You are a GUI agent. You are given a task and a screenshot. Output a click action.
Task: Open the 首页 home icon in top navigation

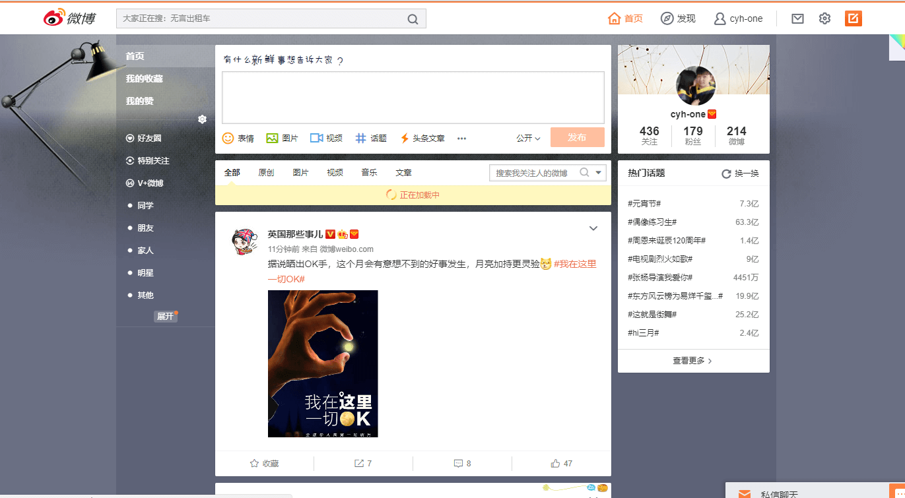click(625, 18)
